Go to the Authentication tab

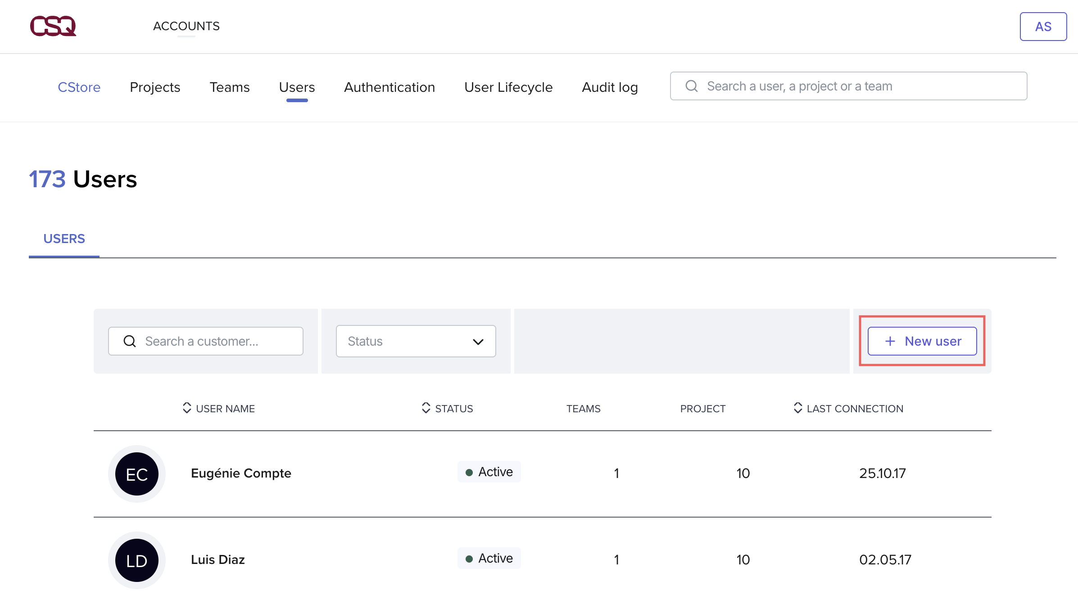tap(389, 87)
